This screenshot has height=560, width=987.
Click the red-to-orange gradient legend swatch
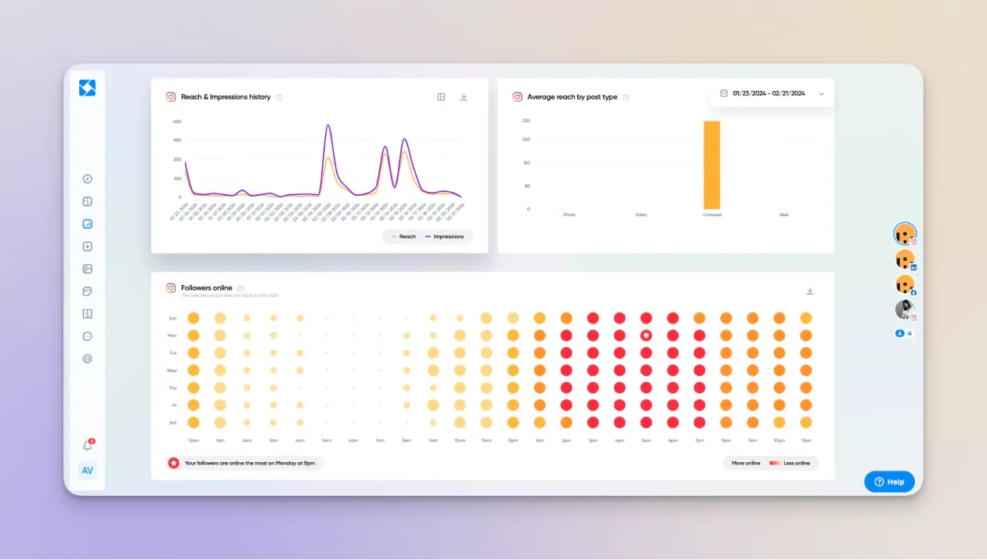[x=775, y=463]
